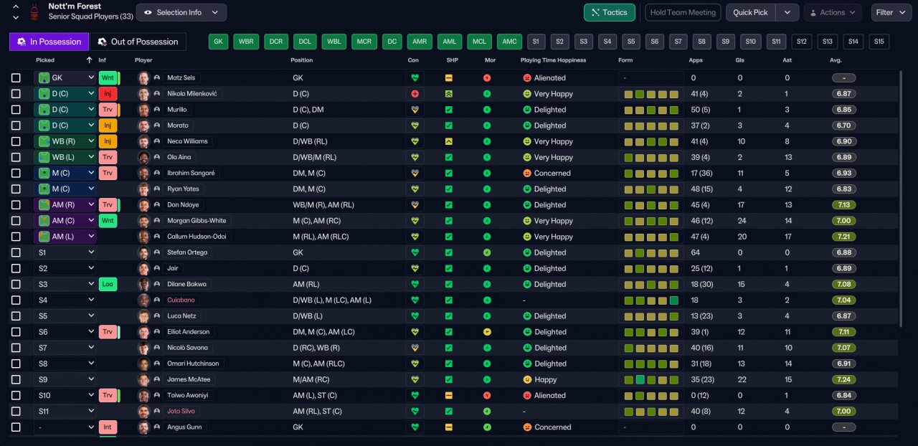Click the Hold Team Meeting button
Viewport: 918px width, 446px height.
pyautogui.click(x=683, y=12)
